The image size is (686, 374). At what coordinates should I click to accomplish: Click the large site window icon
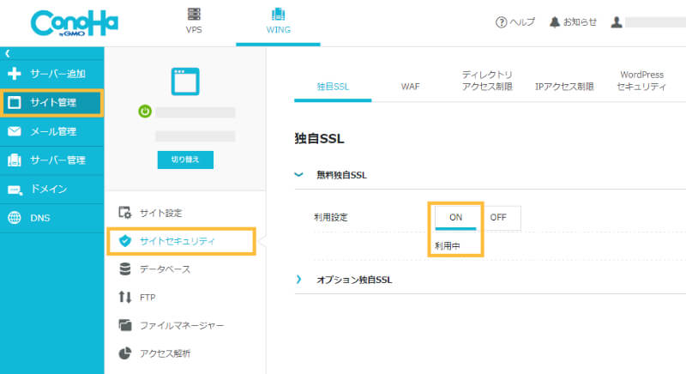click(x=185, y=81)
